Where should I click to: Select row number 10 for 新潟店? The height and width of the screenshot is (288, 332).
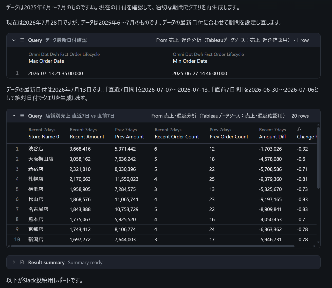pyautogui.click(x=17, y=239)
